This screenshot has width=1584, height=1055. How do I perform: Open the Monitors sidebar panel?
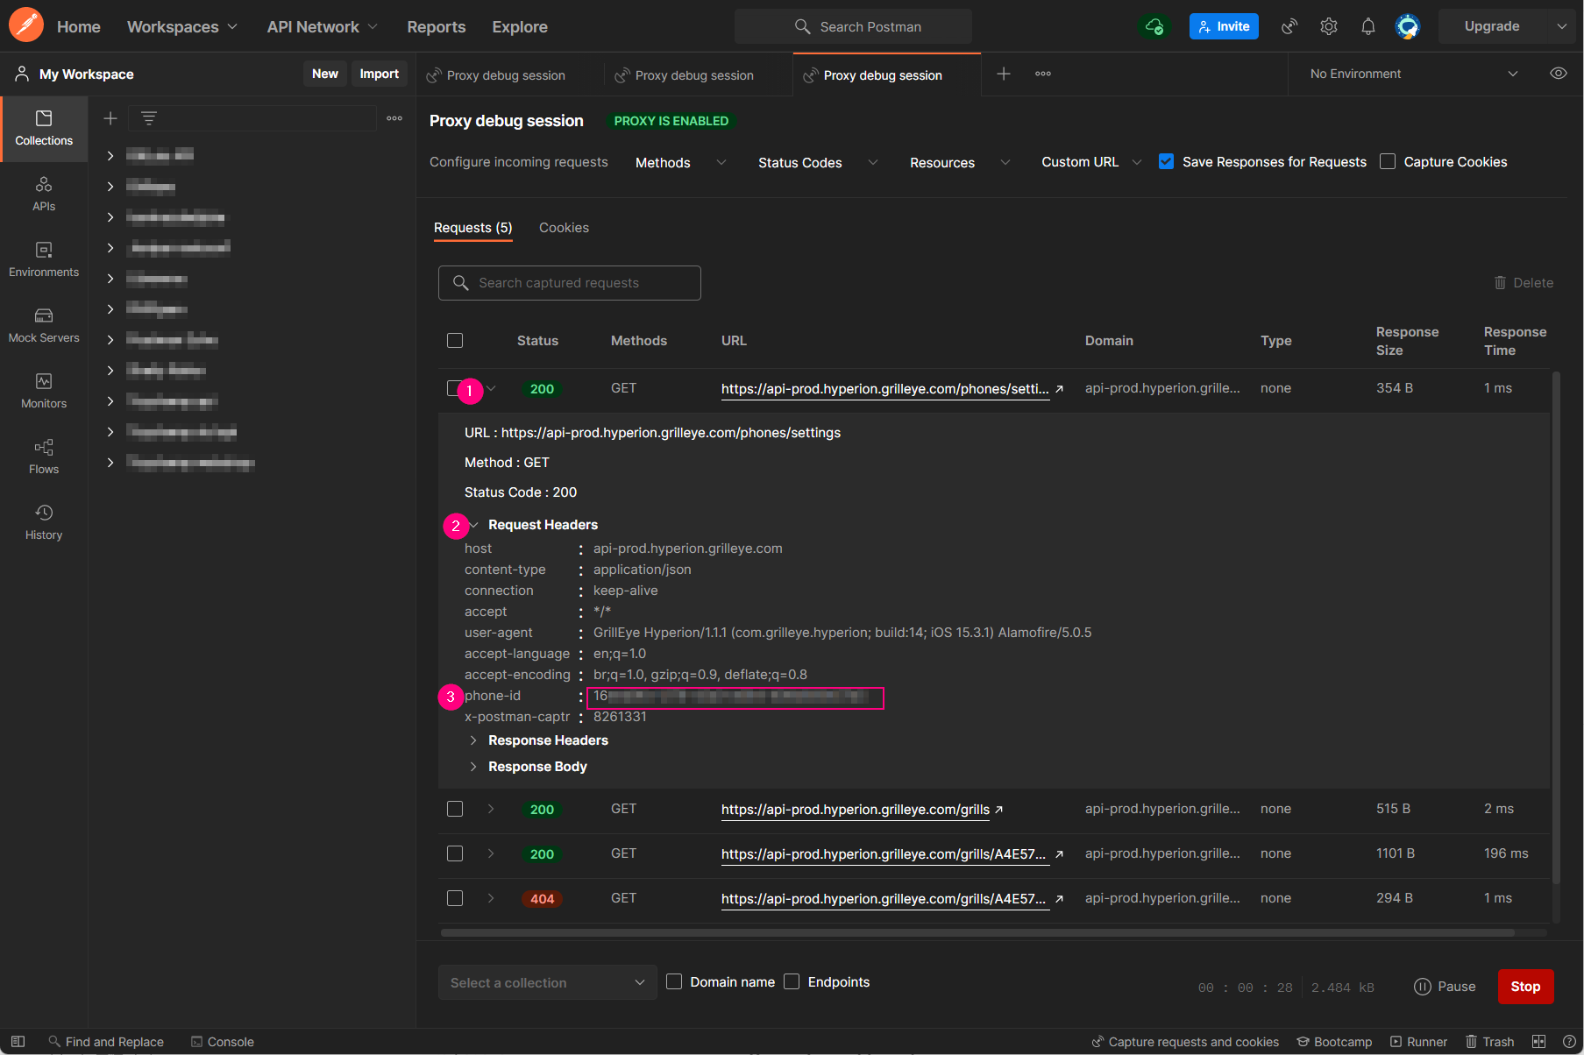coord(44,391)
